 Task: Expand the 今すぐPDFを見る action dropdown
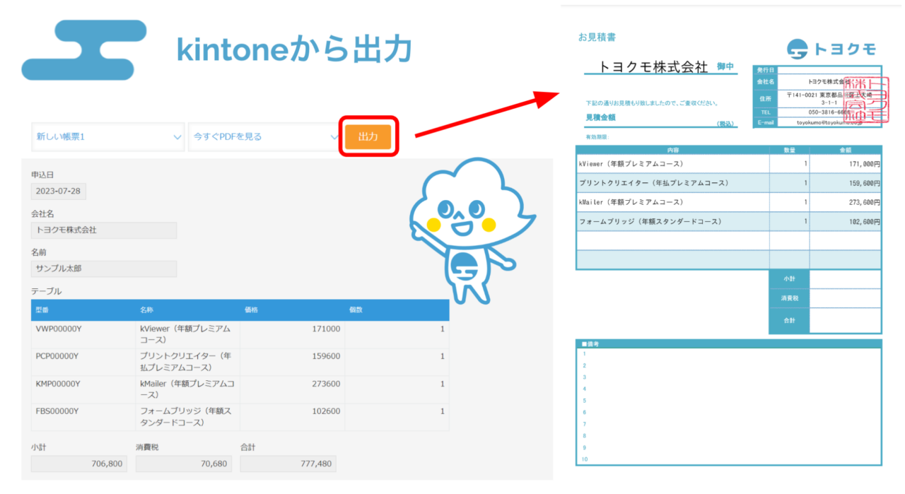262,137
